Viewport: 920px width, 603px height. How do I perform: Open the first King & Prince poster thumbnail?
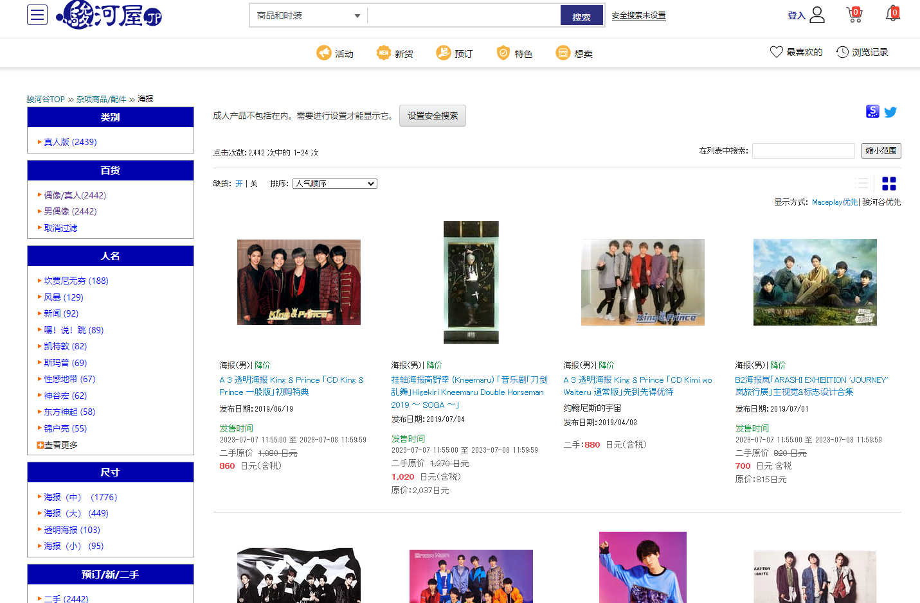click(299, 282)
